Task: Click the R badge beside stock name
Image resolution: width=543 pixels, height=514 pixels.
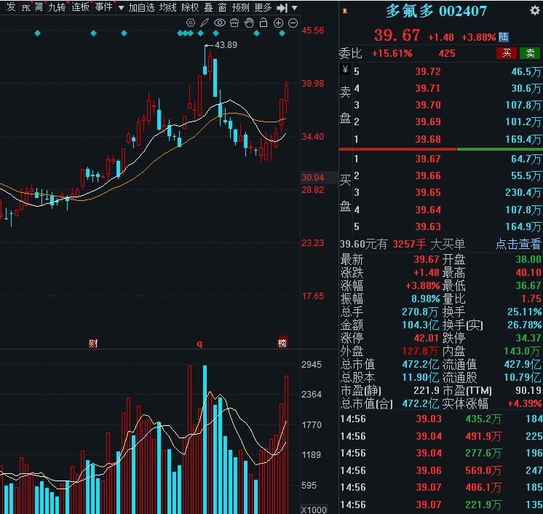Action: click(x=345, y=11)
